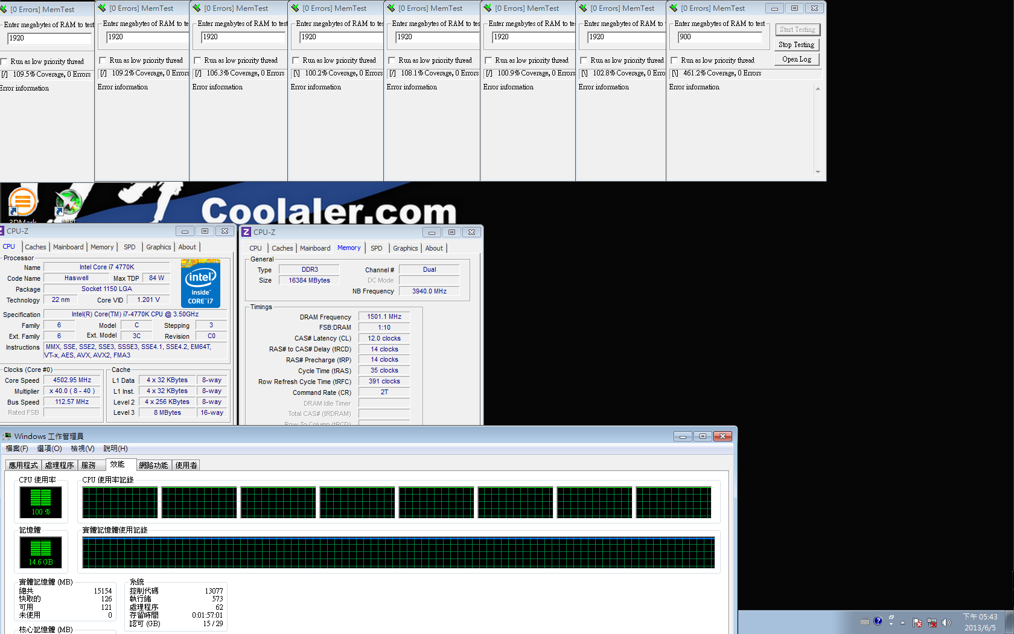Viewport: 1014px width, 634px height.
Task: Open the language bar options dropdown arrow
Action: pyautogui.click(x=891, y=624)
